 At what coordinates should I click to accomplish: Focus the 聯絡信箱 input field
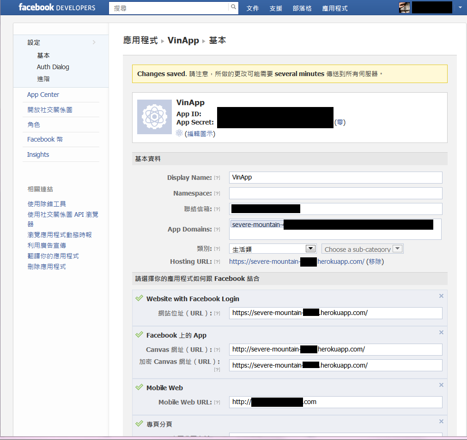coord(336,209)
